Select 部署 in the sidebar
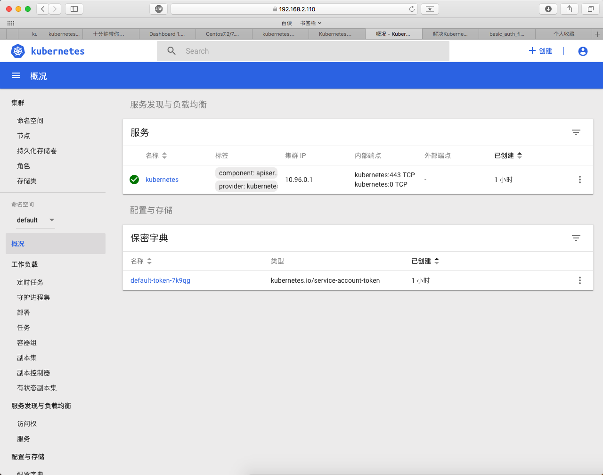The height and width of the screenshot is (475, 603). pyautogui.click(x=24, y=312)
